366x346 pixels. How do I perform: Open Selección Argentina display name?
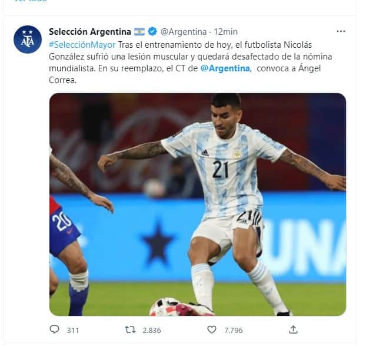point(90,32)
